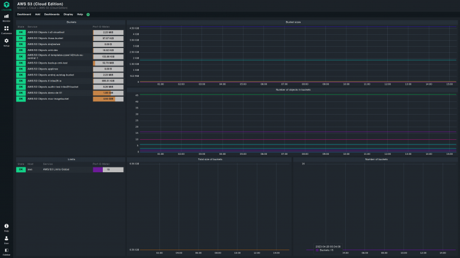The width and height of the screenshot is (460, 258).
Task: Click Number of objects in buckets title
Action: click(x=293, y=89)
